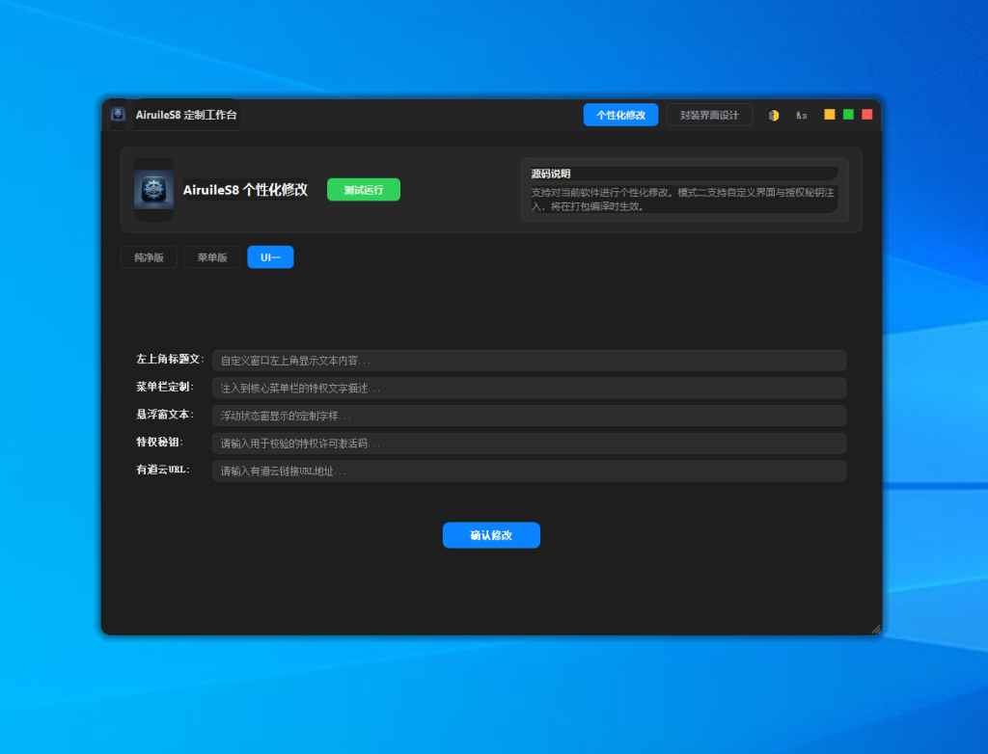The image size is (988, 754).
Task: Click the green maximize window square
Action: (x=848, y=114)
